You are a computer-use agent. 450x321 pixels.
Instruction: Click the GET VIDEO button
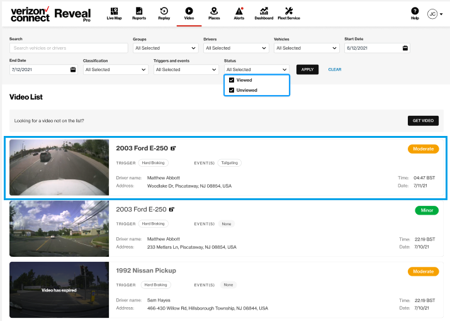pyautogui.click(x=423, y=120)
